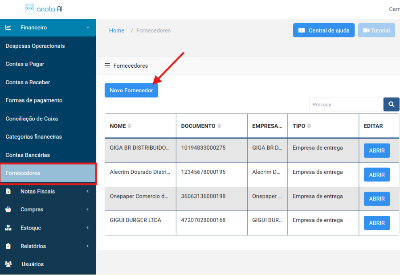Click the Usuários people icon
The height and width of the screenshot is (275, 400).
[8, 264]
